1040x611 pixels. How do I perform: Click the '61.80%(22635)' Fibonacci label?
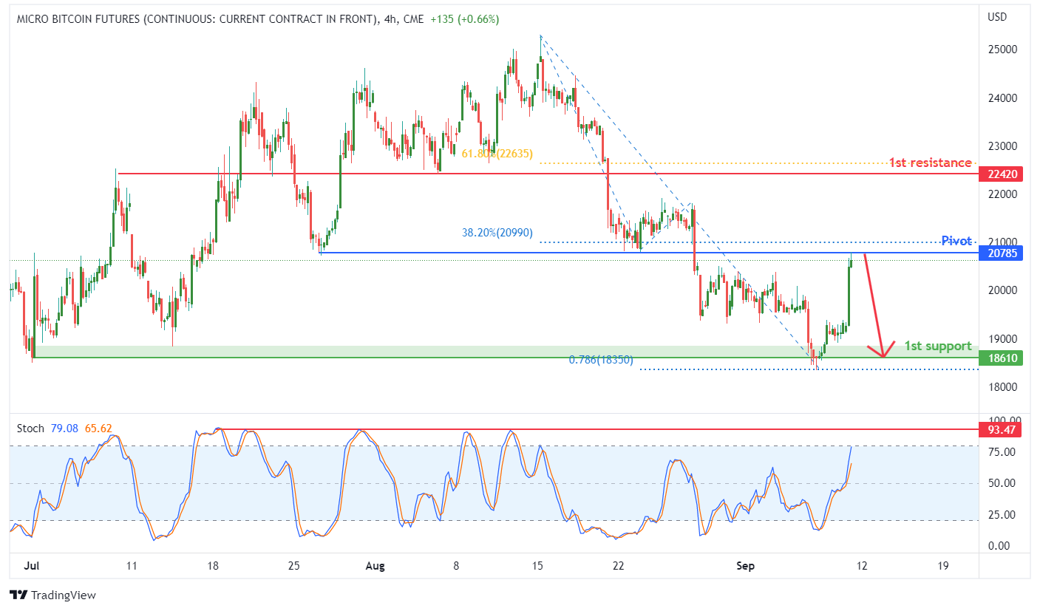(x=496, y=154)
